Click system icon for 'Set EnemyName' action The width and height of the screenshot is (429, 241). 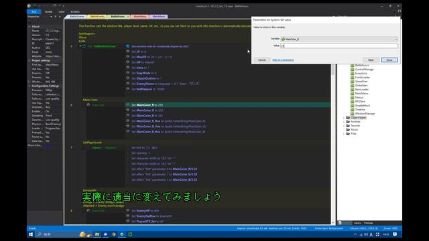128,84
